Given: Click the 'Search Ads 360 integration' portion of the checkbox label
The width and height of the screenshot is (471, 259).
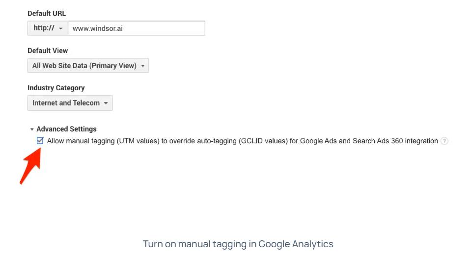Looking at the screenshot, I should (x=395, y=141).
